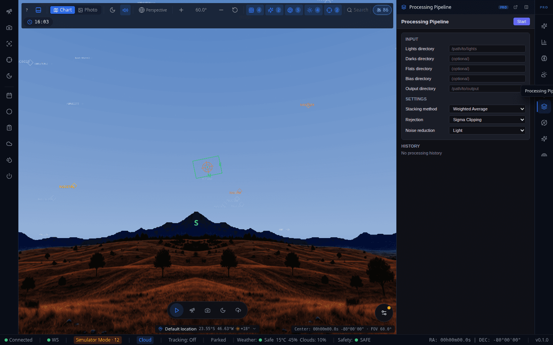Switch to Chart view
The height and width of the screenshot is (345, 553).
click(x=63, y=10)
